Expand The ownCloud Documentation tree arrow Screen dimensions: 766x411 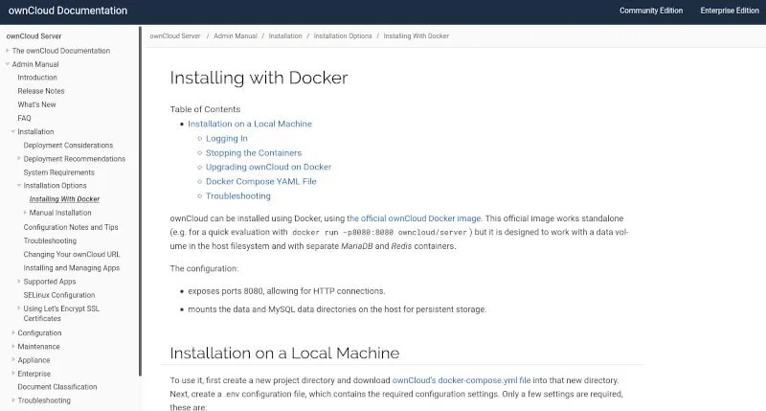8,51
